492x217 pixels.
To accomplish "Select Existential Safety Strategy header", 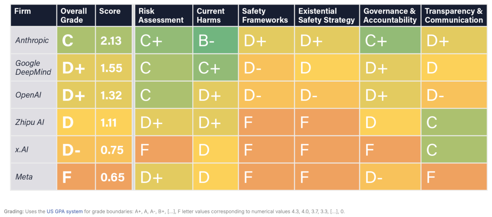I will [327, 15].
